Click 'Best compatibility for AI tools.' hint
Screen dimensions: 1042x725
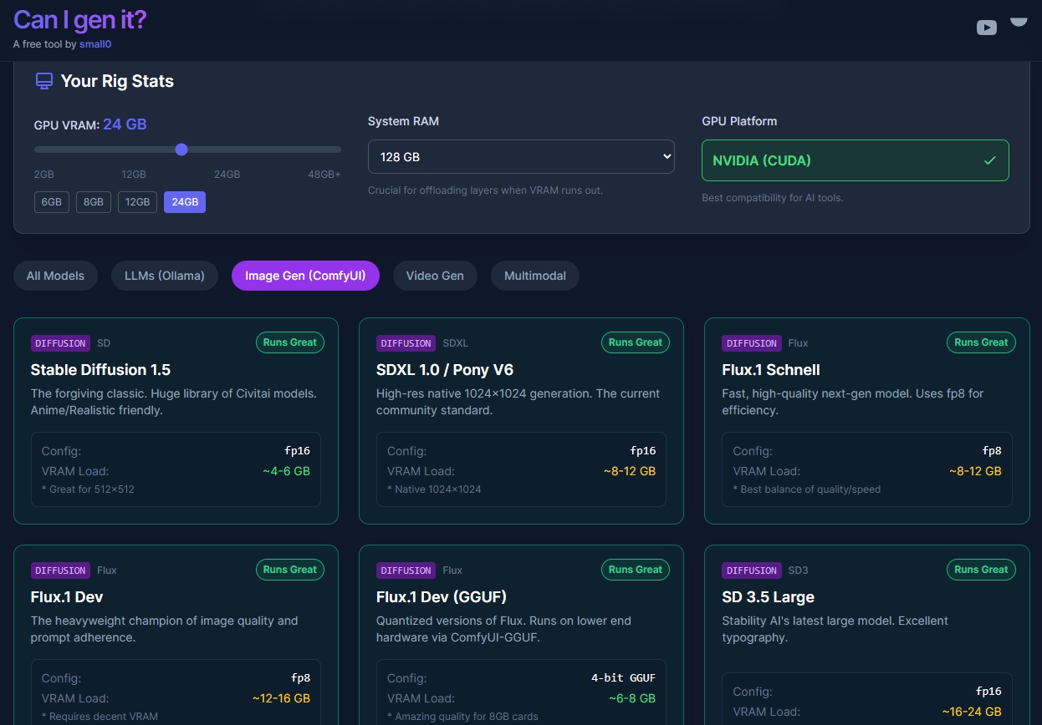point(772,198)
